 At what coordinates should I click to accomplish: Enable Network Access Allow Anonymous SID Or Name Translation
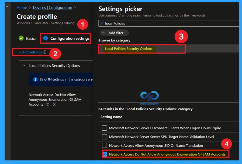[x=105, y=145]
